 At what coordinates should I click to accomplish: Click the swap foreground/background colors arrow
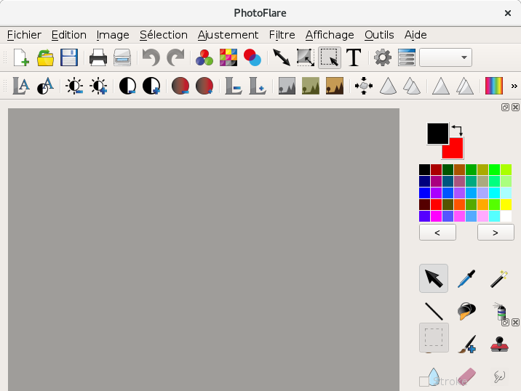coord(457,130)
